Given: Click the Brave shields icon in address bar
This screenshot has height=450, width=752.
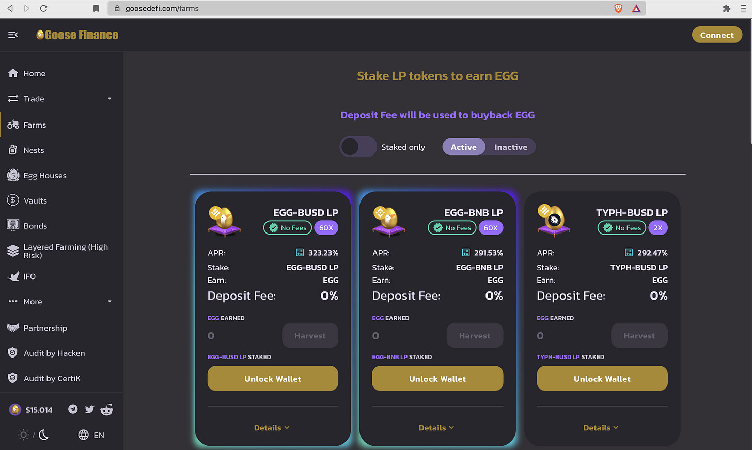Looking at the screenshot, I should pos(618,8).
